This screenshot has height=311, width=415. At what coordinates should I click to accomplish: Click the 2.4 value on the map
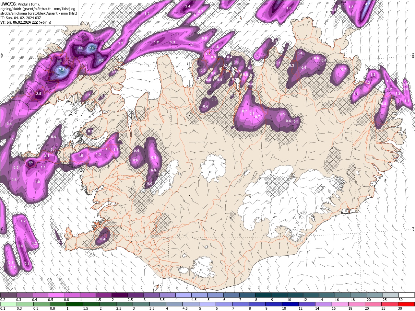[x=188, y=6]
